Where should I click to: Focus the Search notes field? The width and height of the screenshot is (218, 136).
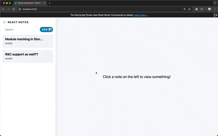click(x=21, y=29)
